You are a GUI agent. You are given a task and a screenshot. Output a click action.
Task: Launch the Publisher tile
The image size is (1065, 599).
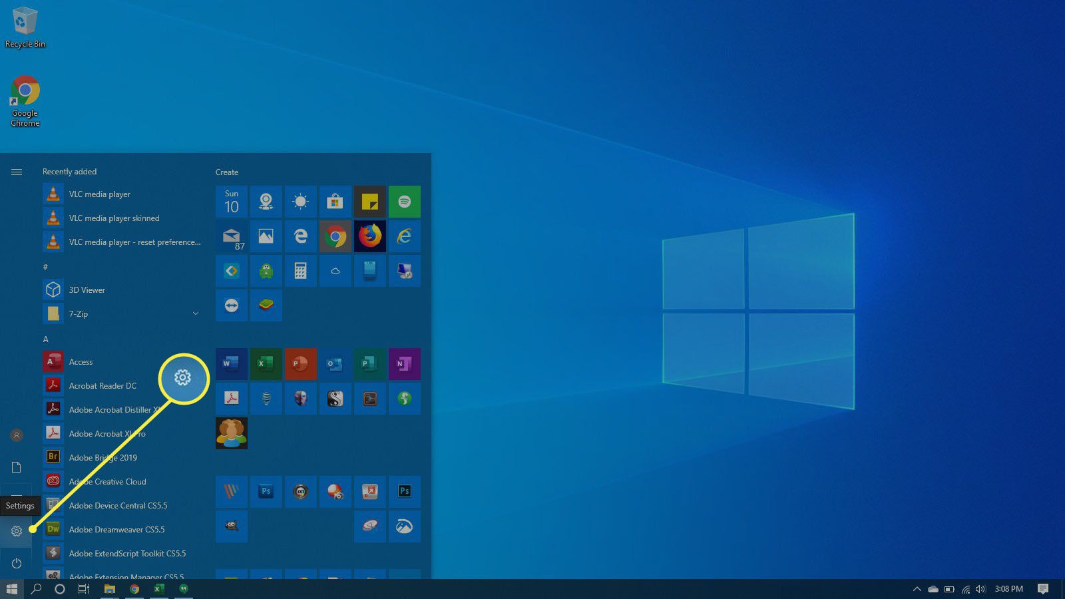point(370,364)
